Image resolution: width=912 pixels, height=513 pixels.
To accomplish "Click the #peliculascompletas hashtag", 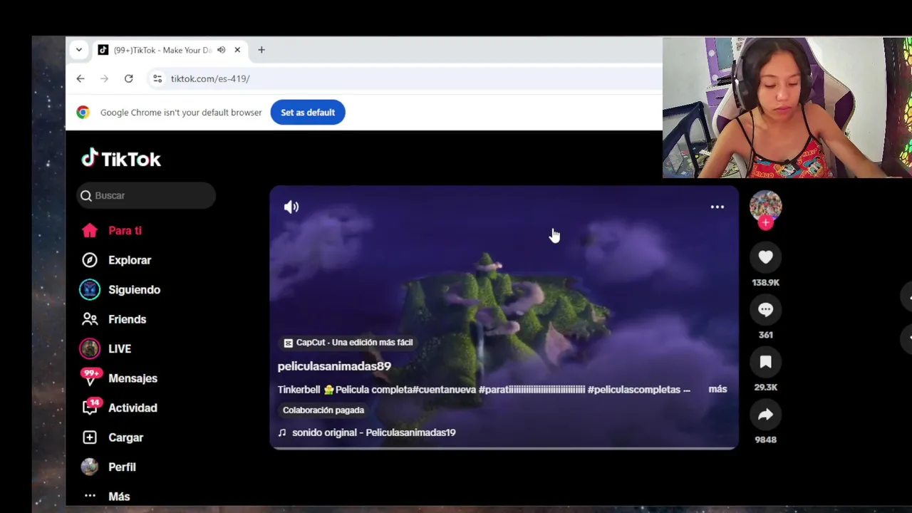I will click(x=634, y=390).
